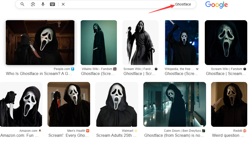Image resolution: width=250 pixels, height=141 pixels.
Task: Click the Men's Health favicon
Action: pos(88,131)
